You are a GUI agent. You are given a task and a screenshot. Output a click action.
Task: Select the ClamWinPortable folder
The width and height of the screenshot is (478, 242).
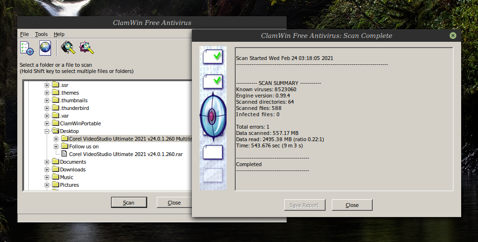[80, 123]
